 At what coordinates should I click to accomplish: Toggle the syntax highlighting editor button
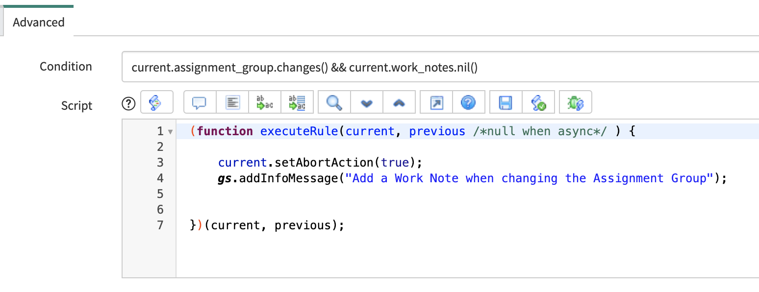coord(156,102)
